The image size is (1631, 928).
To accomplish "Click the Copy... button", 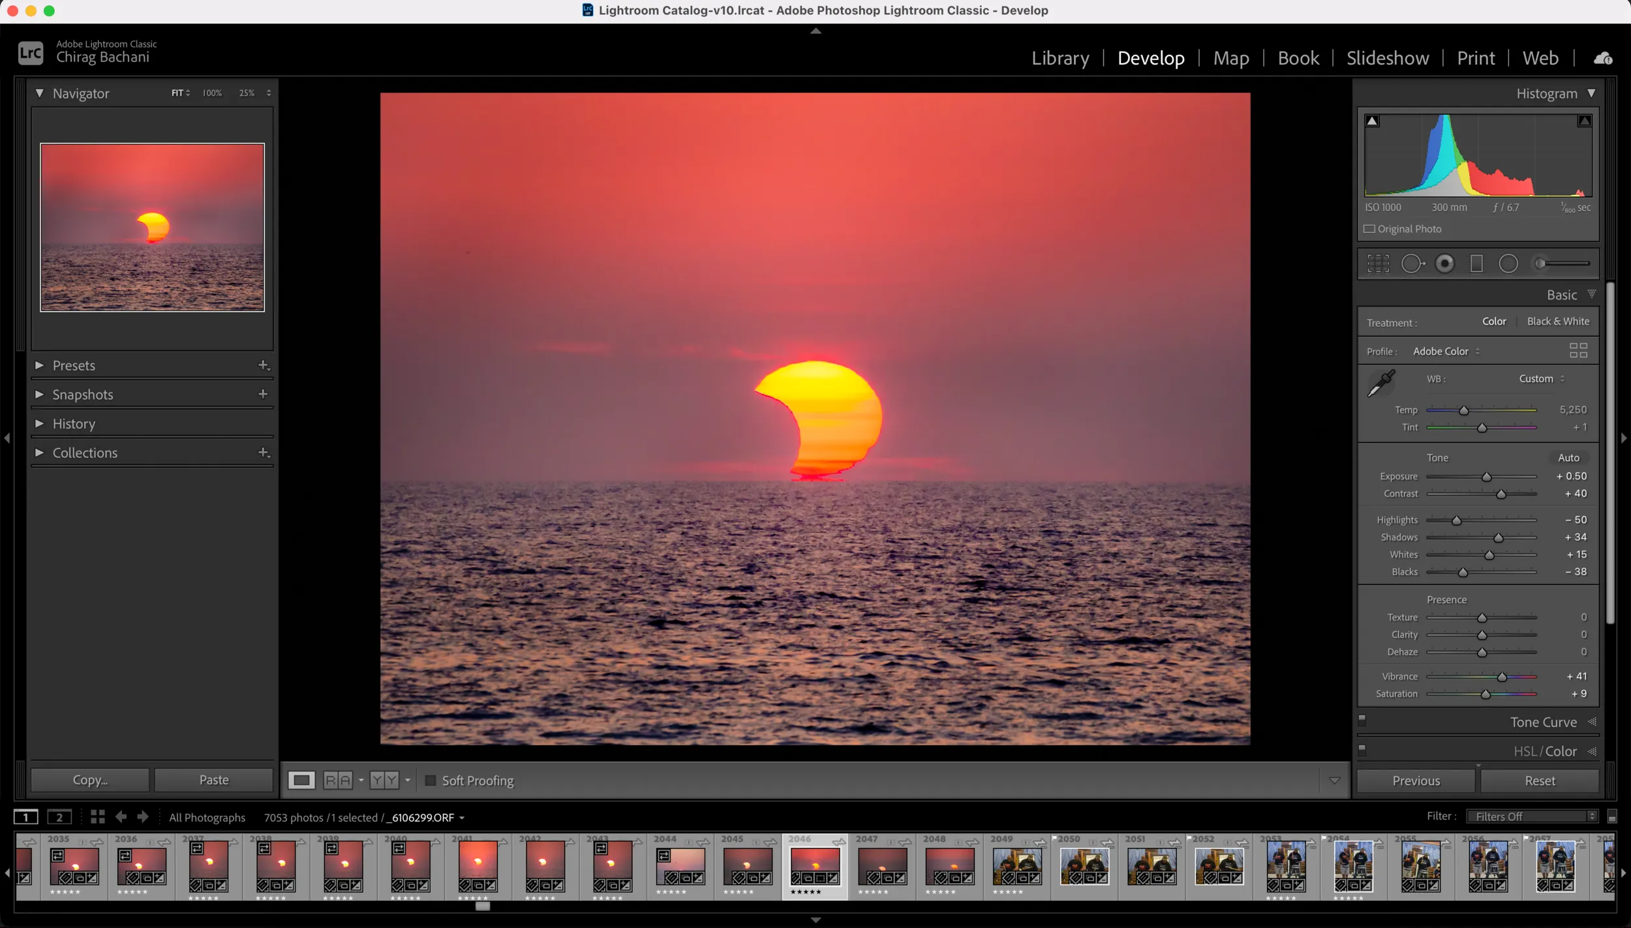I will pyautogui.click(x=90, y=780).
